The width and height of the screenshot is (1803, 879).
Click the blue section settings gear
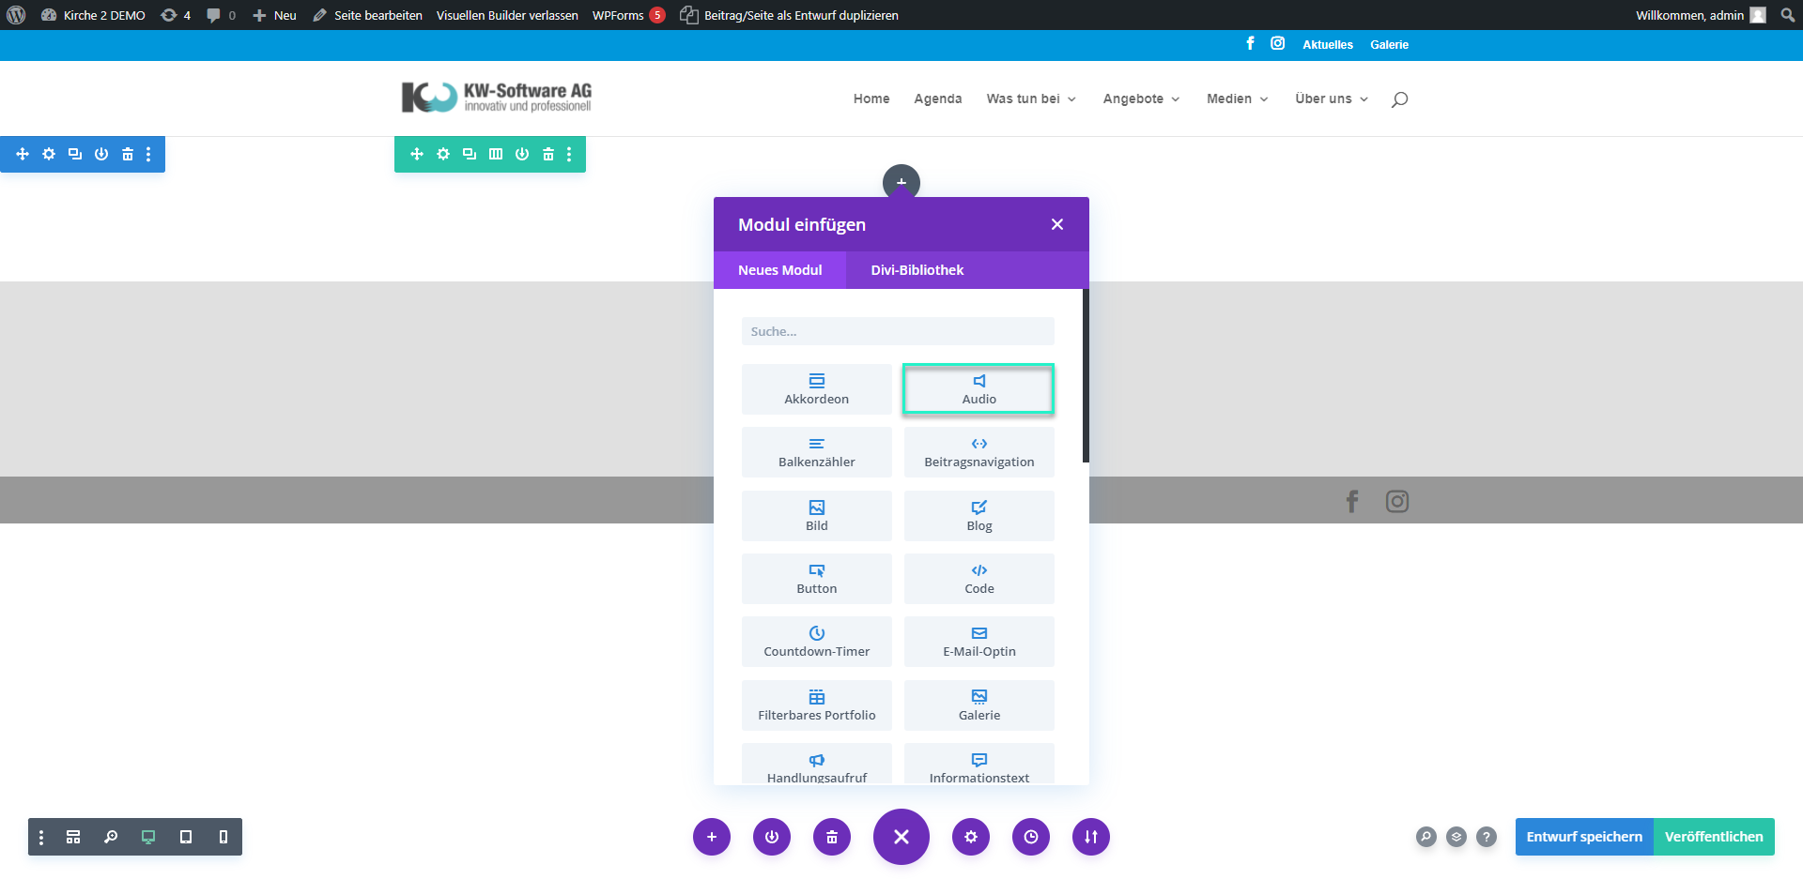49,154
